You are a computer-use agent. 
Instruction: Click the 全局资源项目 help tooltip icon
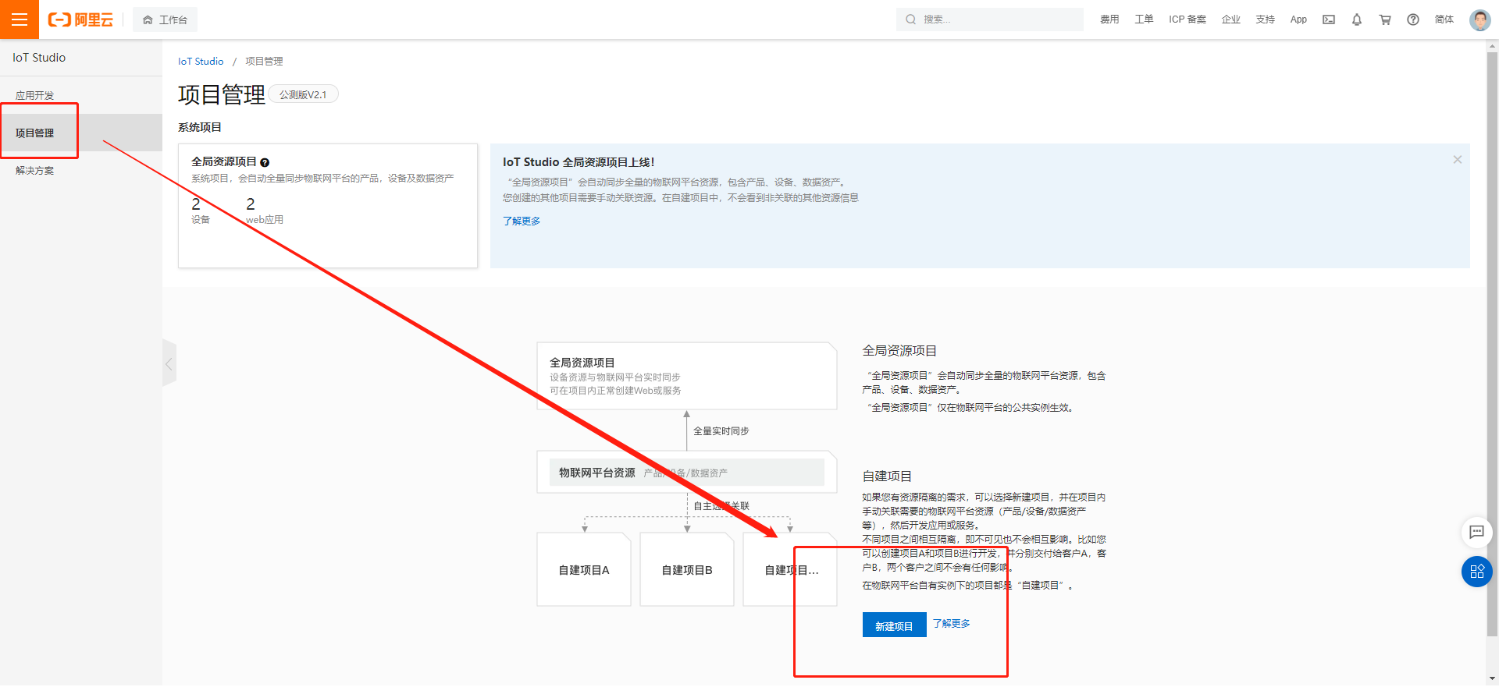[x=265, y=162]
